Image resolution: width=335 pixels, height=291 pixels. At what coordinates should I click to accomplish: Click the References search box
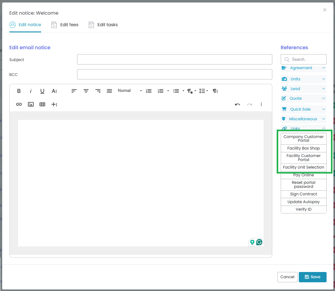pyautogui.click(x=303, y=59)
